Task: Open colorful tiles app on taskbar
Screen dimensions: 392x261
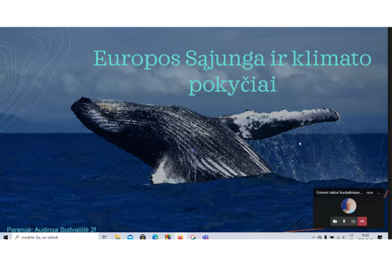Action: pos(168,237)
